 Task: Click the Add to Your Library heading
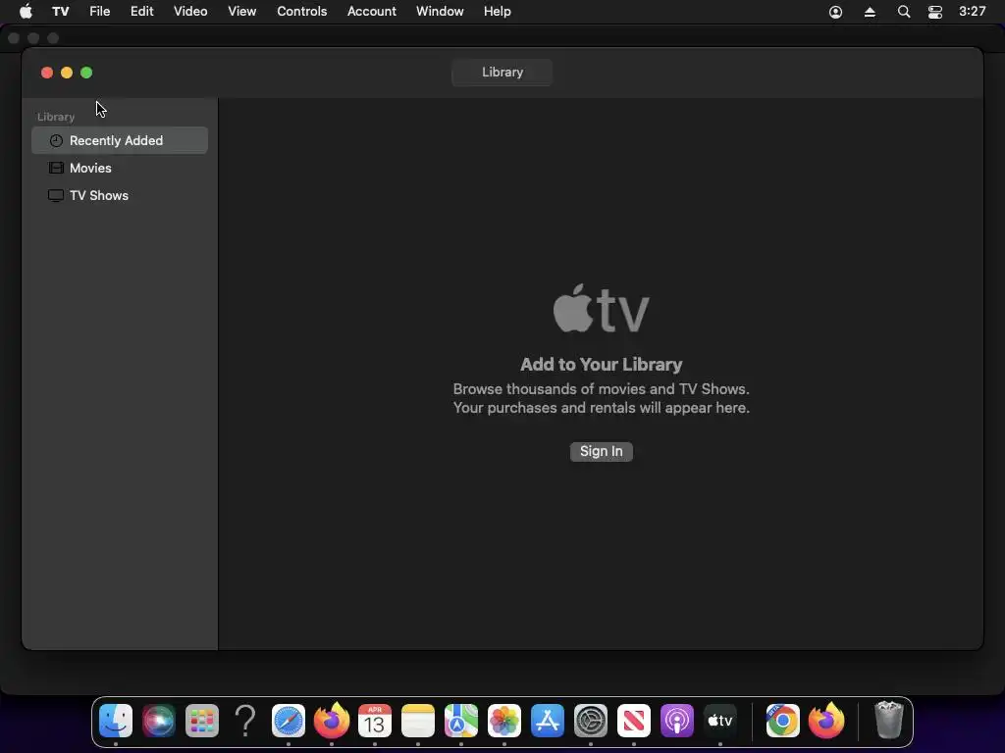pos(602,365)
